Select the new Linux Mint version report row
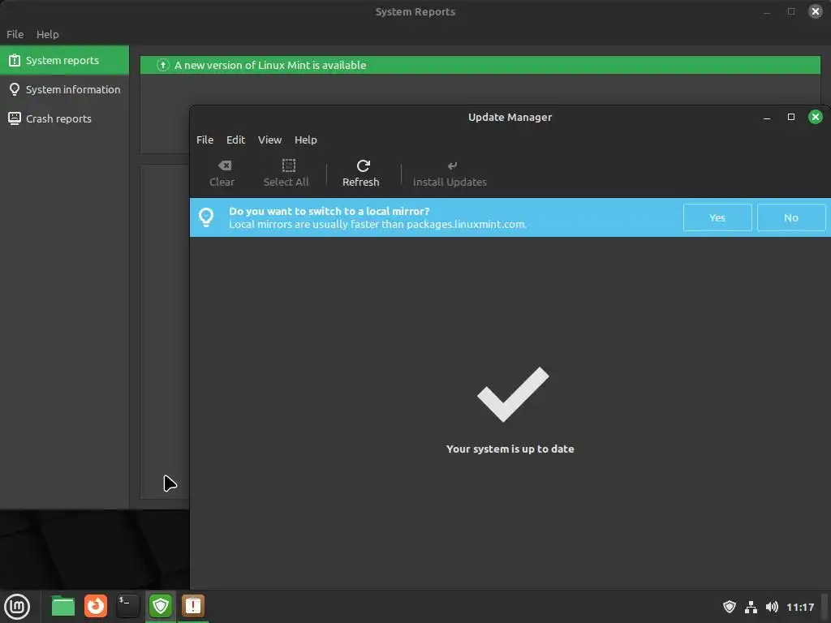This screenshot has height=623, width=831. point(480,65)
